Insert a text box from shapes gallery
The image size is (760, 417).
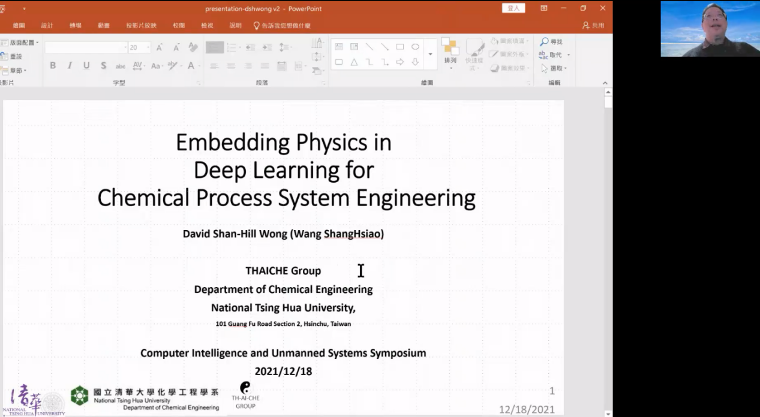coord(338,47)
